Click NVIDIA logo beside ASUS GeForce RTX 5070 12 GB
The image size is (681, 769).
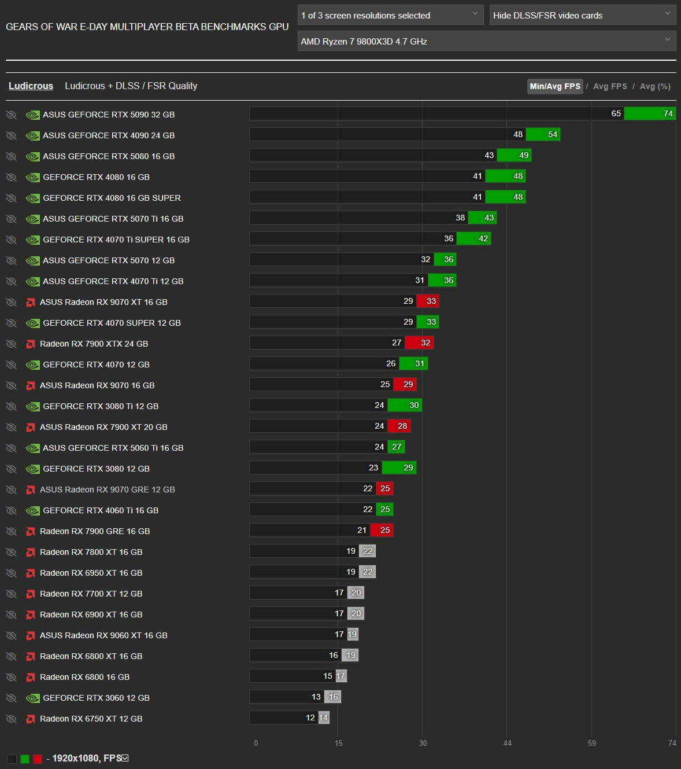(x=33, y=260)
